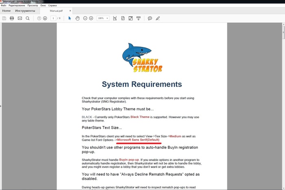Click the System Requirements heading

pyautogui.click(x=142, y=84)
